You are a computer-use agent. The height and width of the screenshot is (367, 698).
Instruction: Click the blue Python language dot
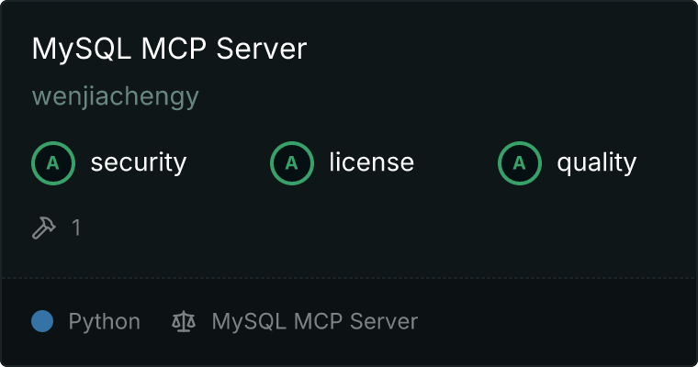tap(42, 321)
